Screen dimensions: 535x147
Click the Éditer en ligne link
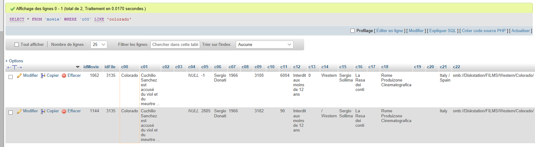(389, 31)
